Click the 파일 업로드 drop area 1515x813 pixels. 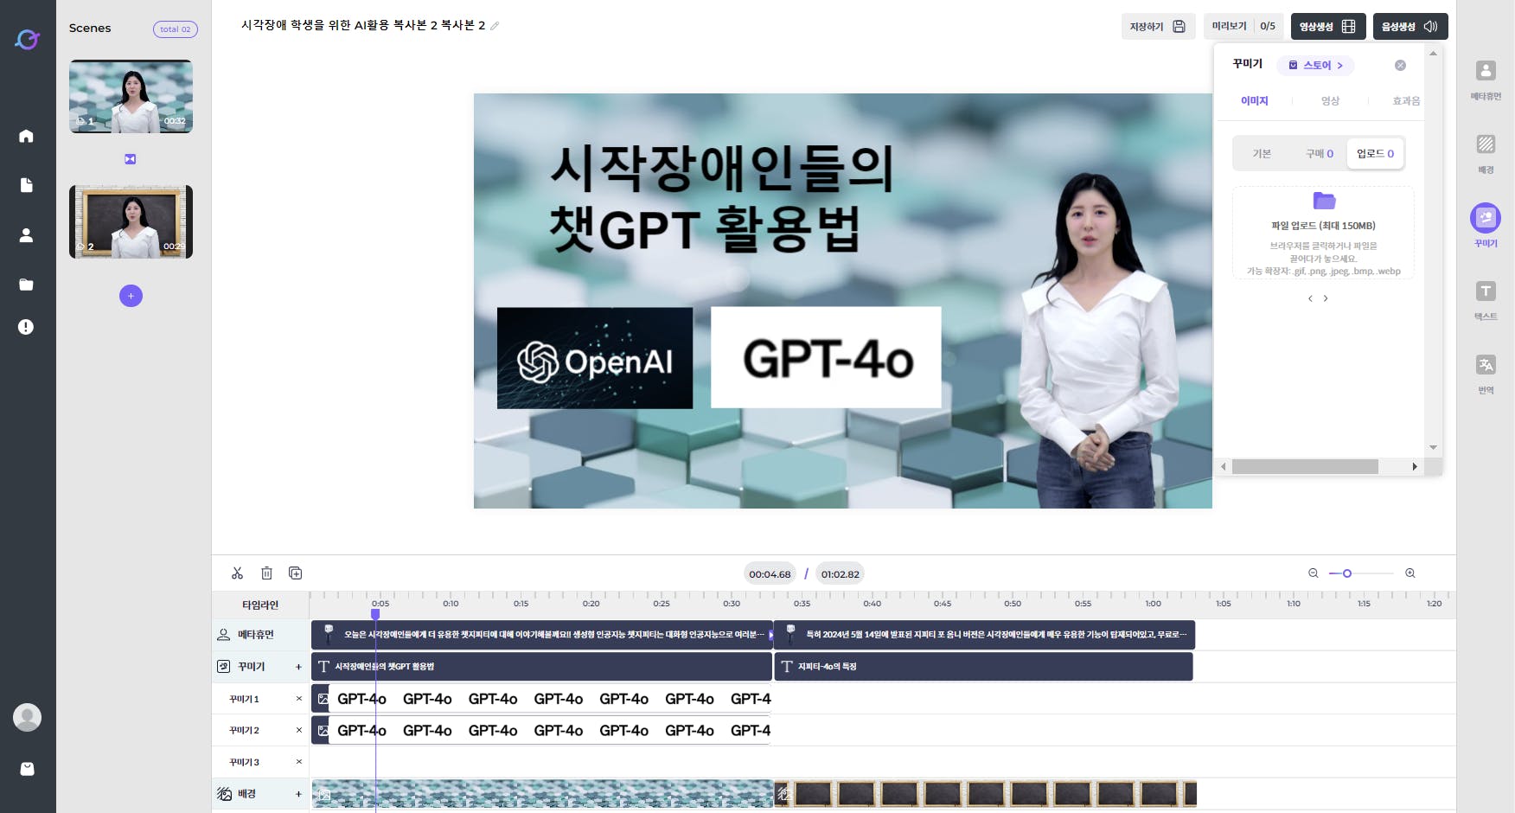point(1323,233)
